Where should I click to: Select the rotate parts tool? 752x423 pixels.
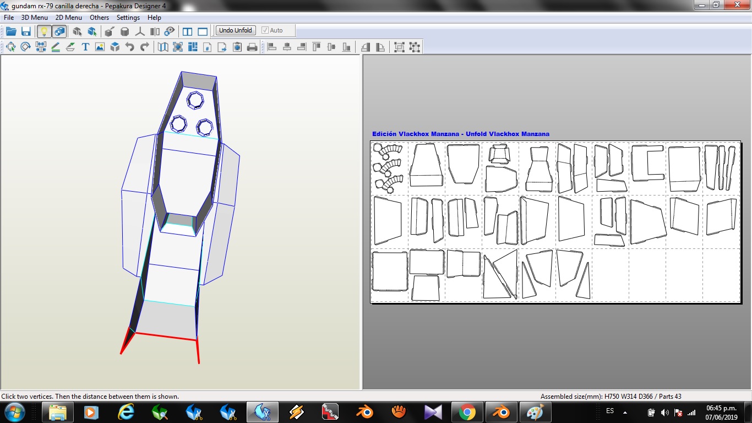tap(25, 47)
